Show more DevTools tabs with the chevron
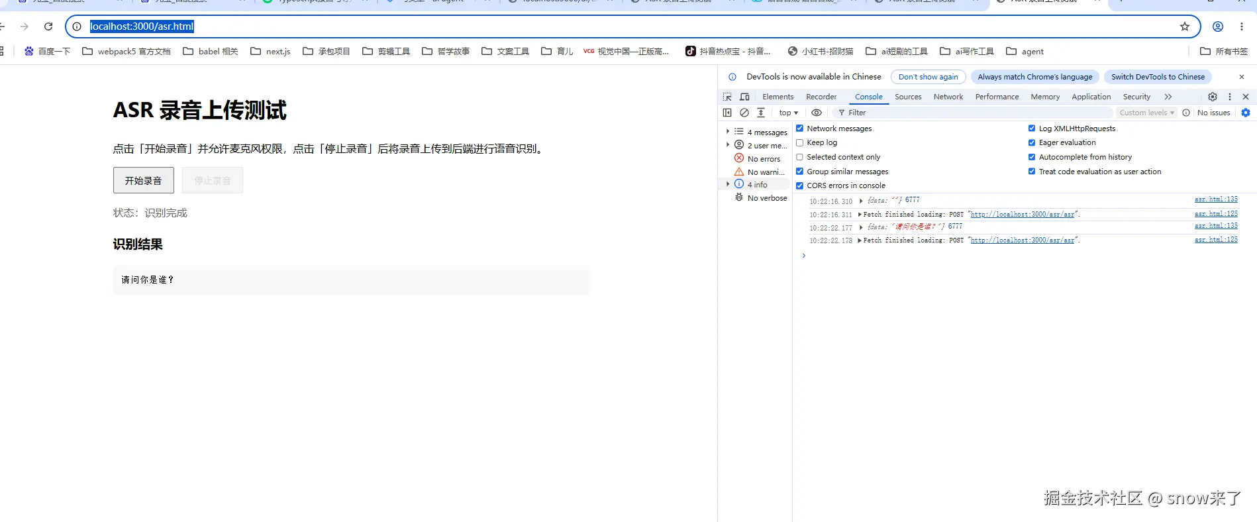 [1168, 97]
